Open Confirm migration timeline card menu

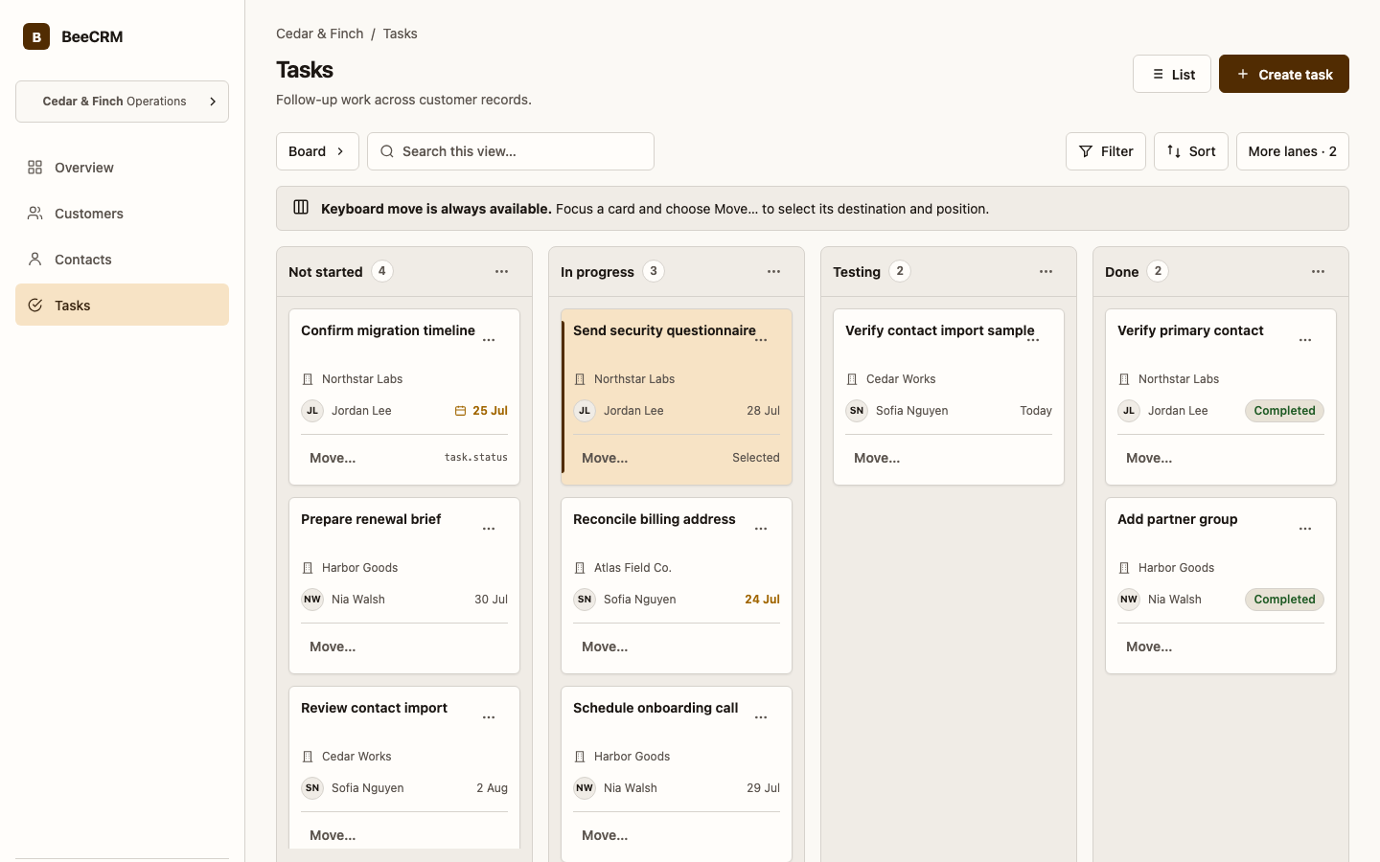pyautogui.click(x=489, y=340)
